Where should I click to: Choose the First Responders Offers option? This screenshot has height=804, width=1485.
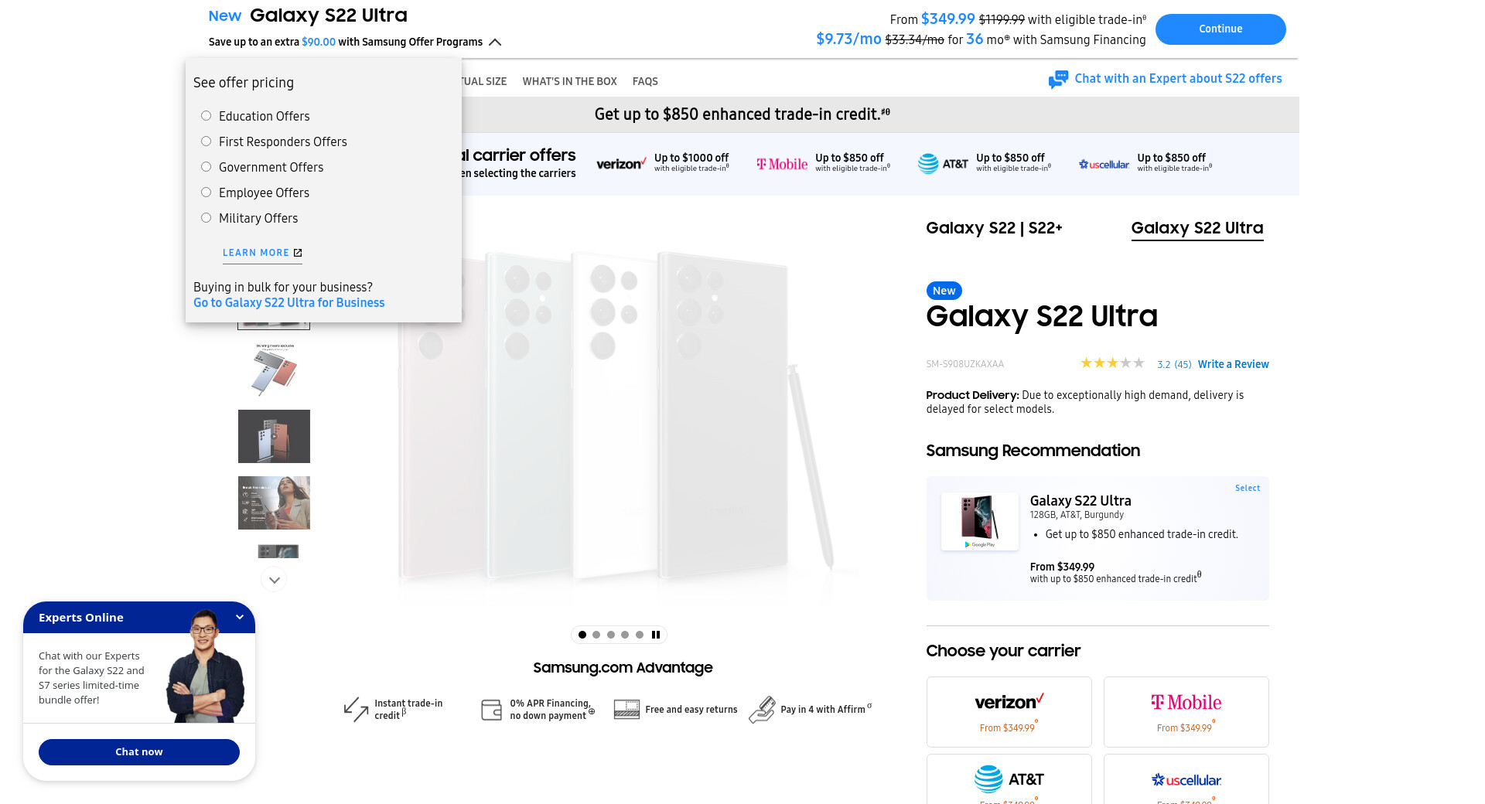tap(207, 141)
